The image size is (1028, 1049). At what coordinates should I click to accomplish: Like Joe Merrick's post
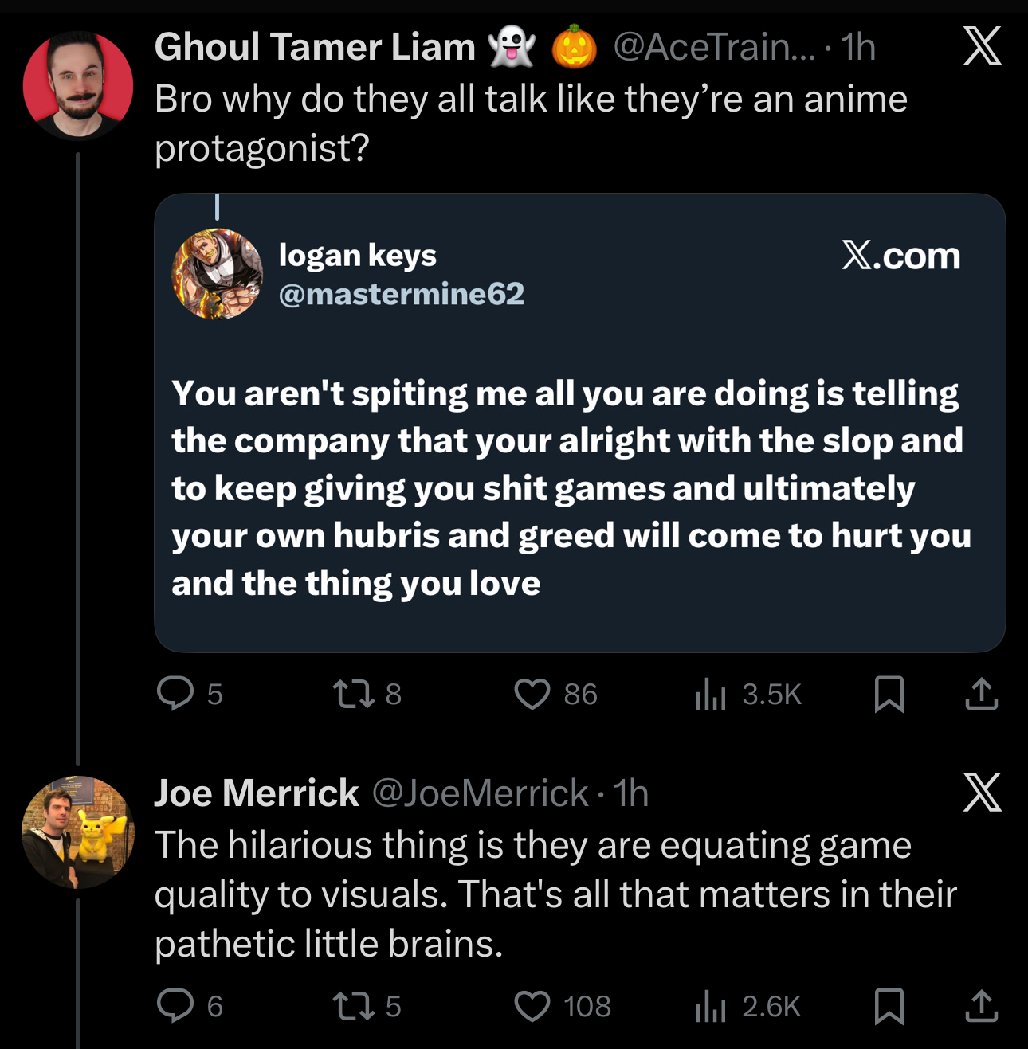(532, 1005)
